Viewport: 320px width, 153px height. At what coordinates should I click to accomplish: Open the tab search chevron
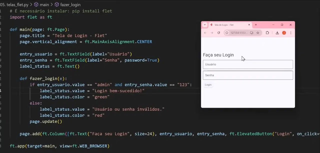pyautogui.click(x=205, y=25)
